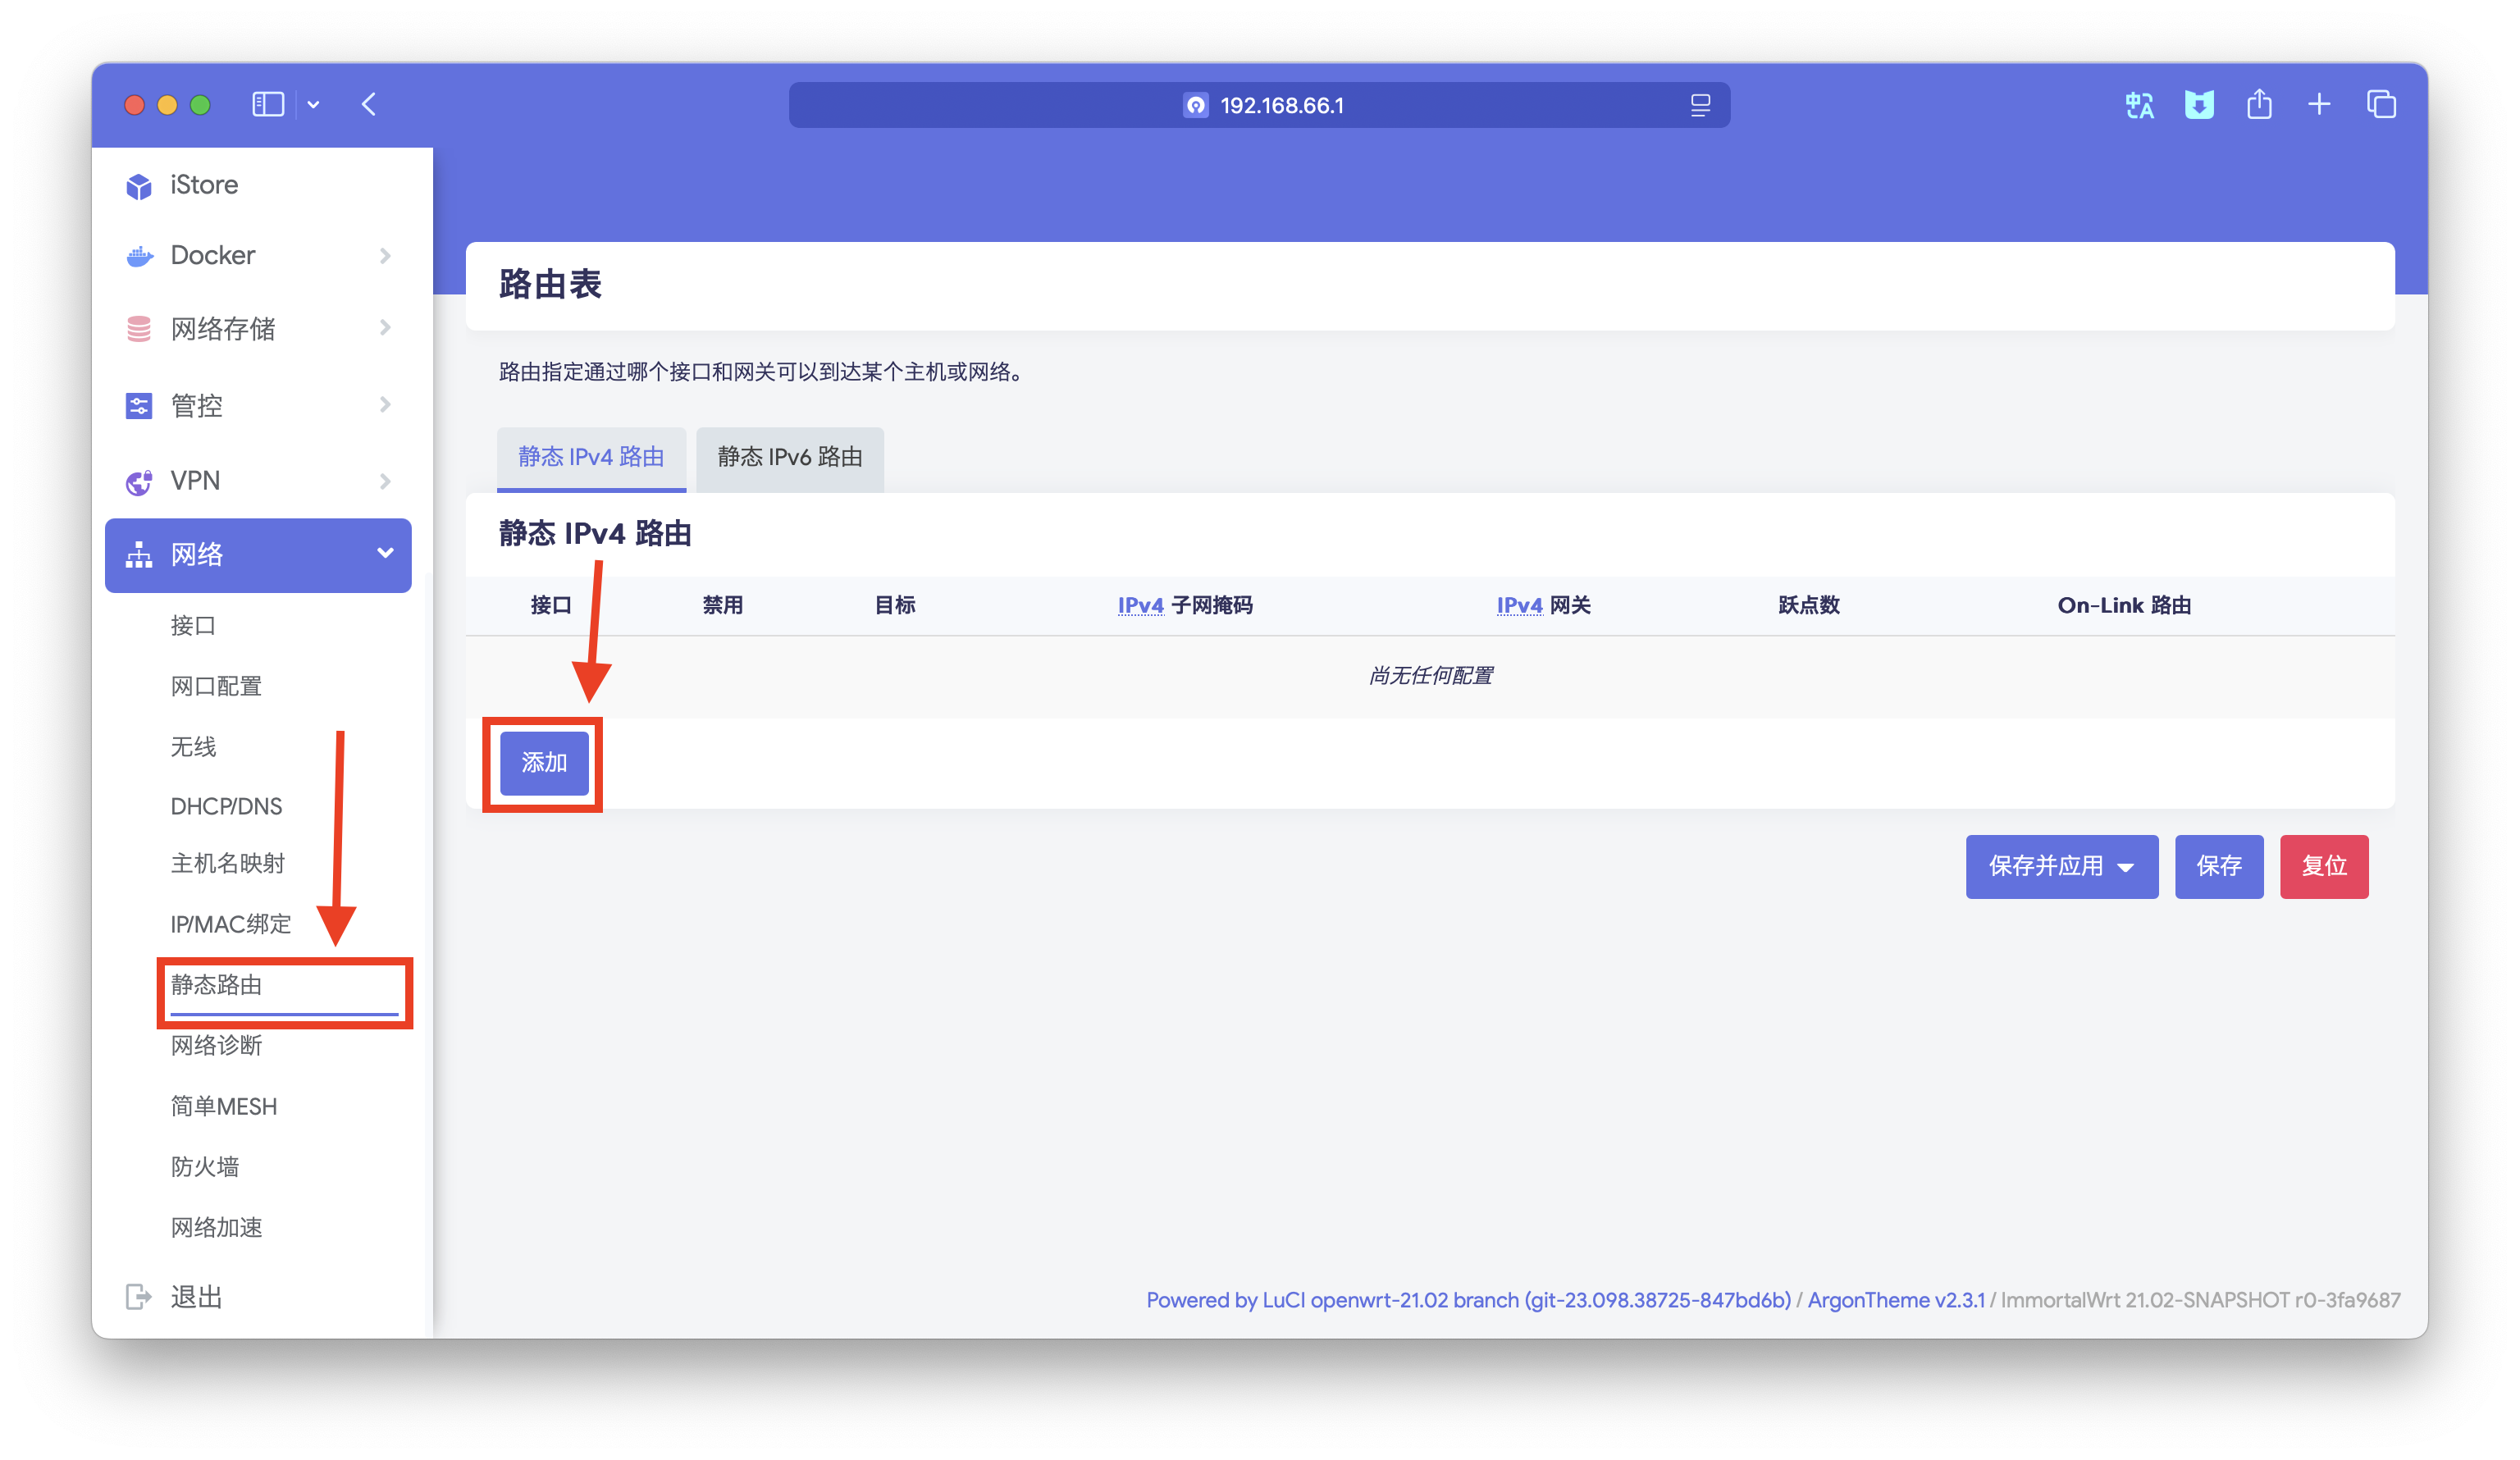Expand the 网络存储 menu chevron
This screenshot has height=1460, width=2520.
pos(385,328)
